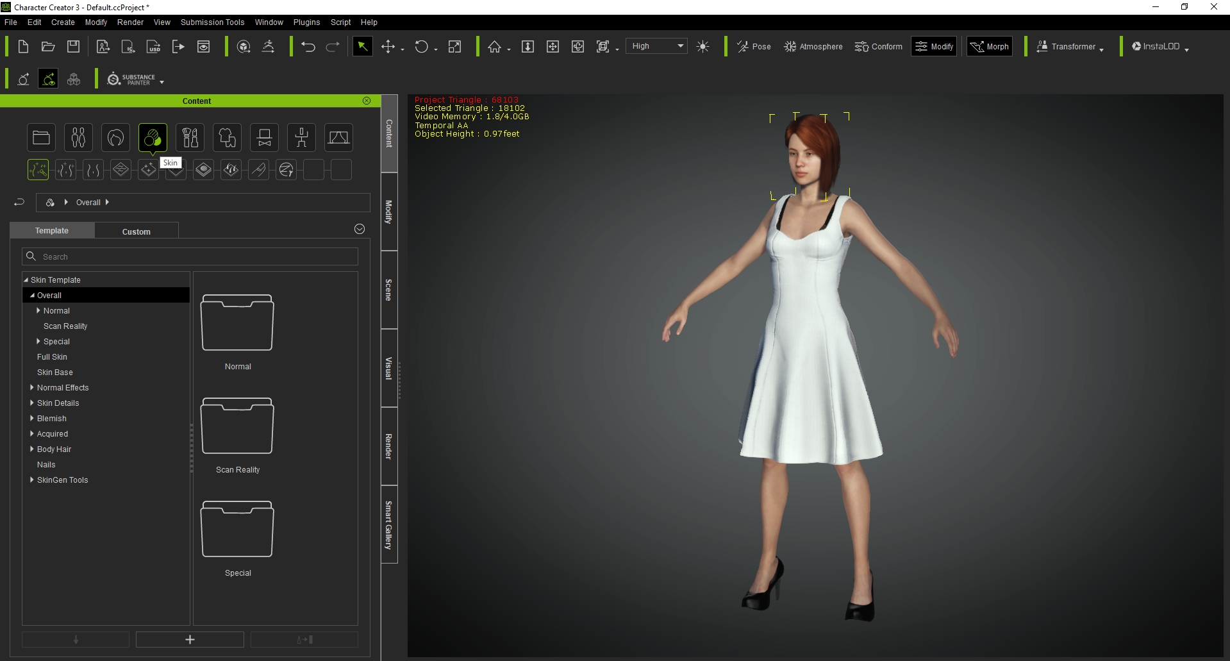Image resolution: width=1230 pixels, height=661 pixels.
Task: Click the plus add button below content list
Action: click(x=190, y=639)
